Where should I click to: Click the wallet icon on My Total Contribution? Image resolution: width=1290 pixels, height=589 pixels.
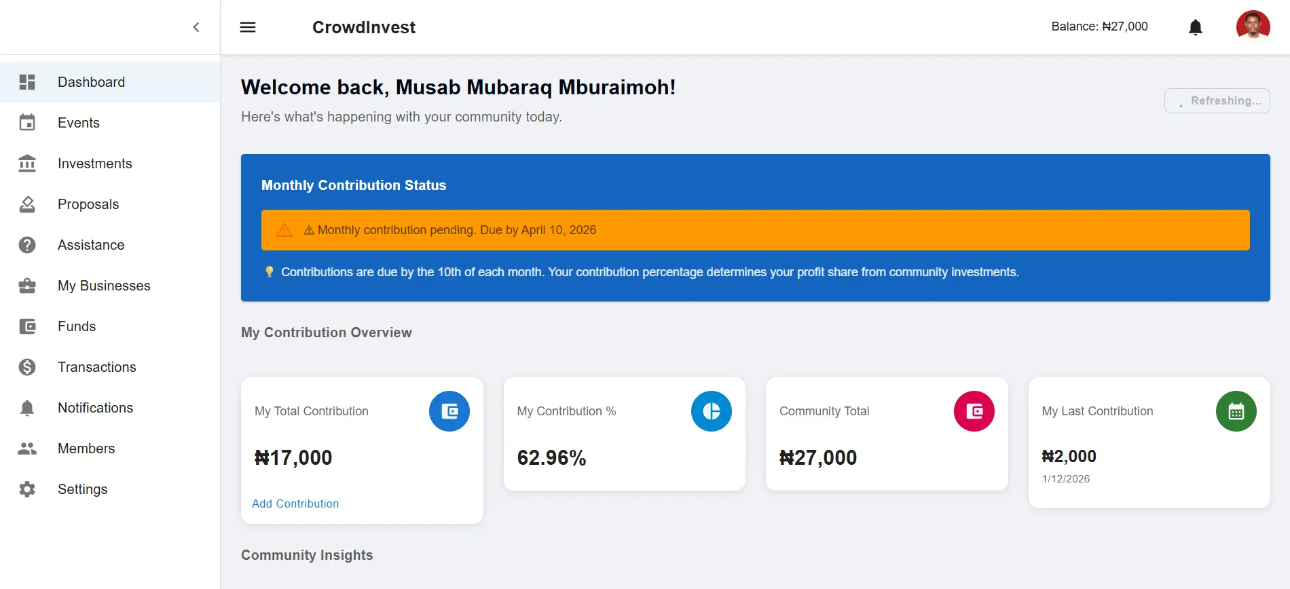tap(449, 411)
